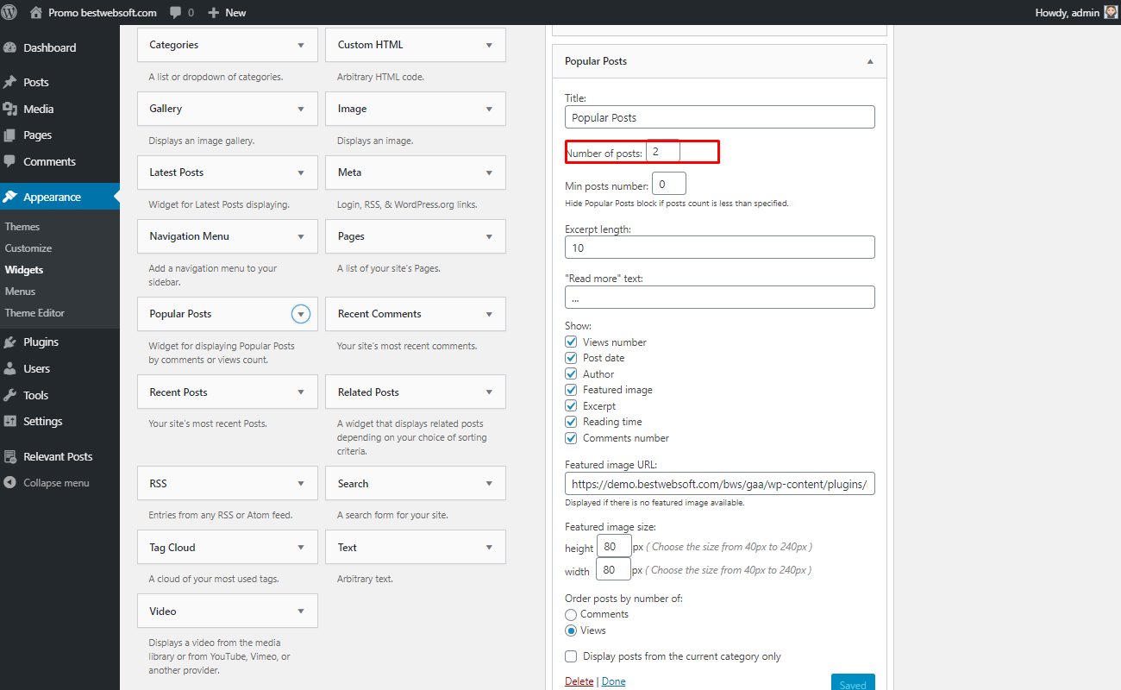
Task: Uncheck the Reading time checkbox
Action: tap(571, 422)
